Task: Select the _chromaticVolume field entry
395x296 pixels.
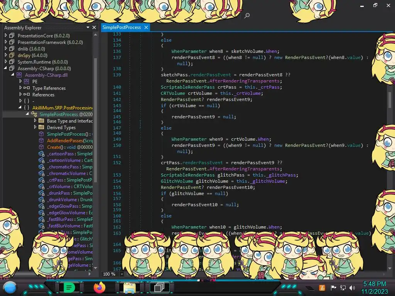Action: tap(69, 173)
